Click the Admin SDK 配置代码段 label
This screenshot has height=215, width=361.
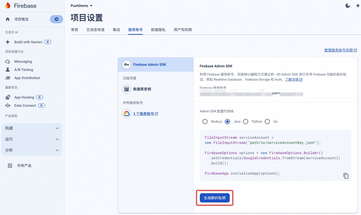coord(217,111)
